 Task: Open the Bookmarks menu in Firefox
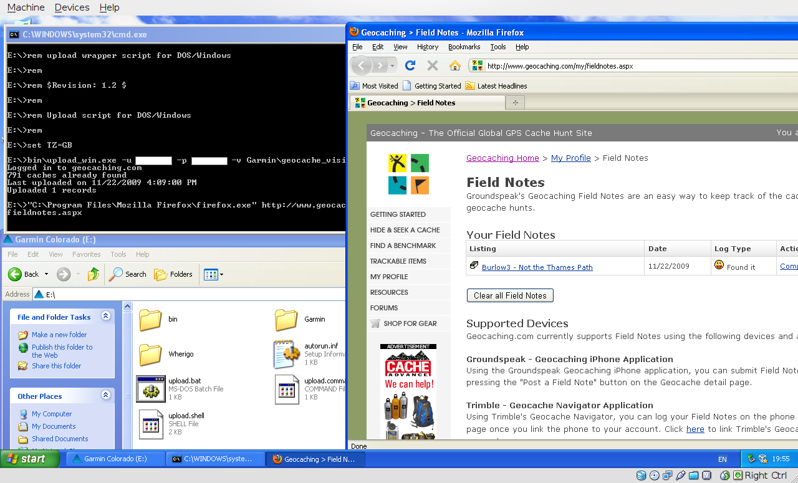point(464,47)
